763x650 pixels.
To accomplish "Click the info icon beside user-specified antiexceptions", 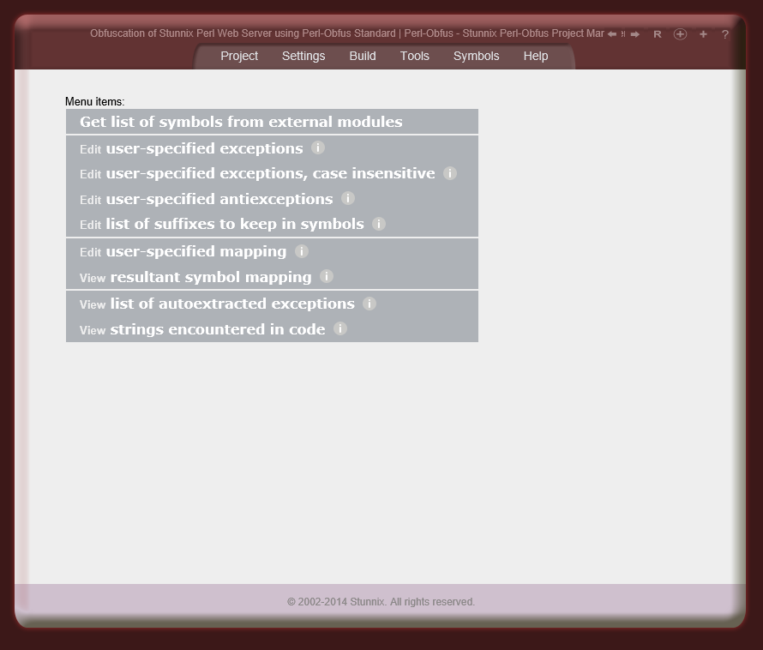I will pyautogui.click(x=348, y=198).
